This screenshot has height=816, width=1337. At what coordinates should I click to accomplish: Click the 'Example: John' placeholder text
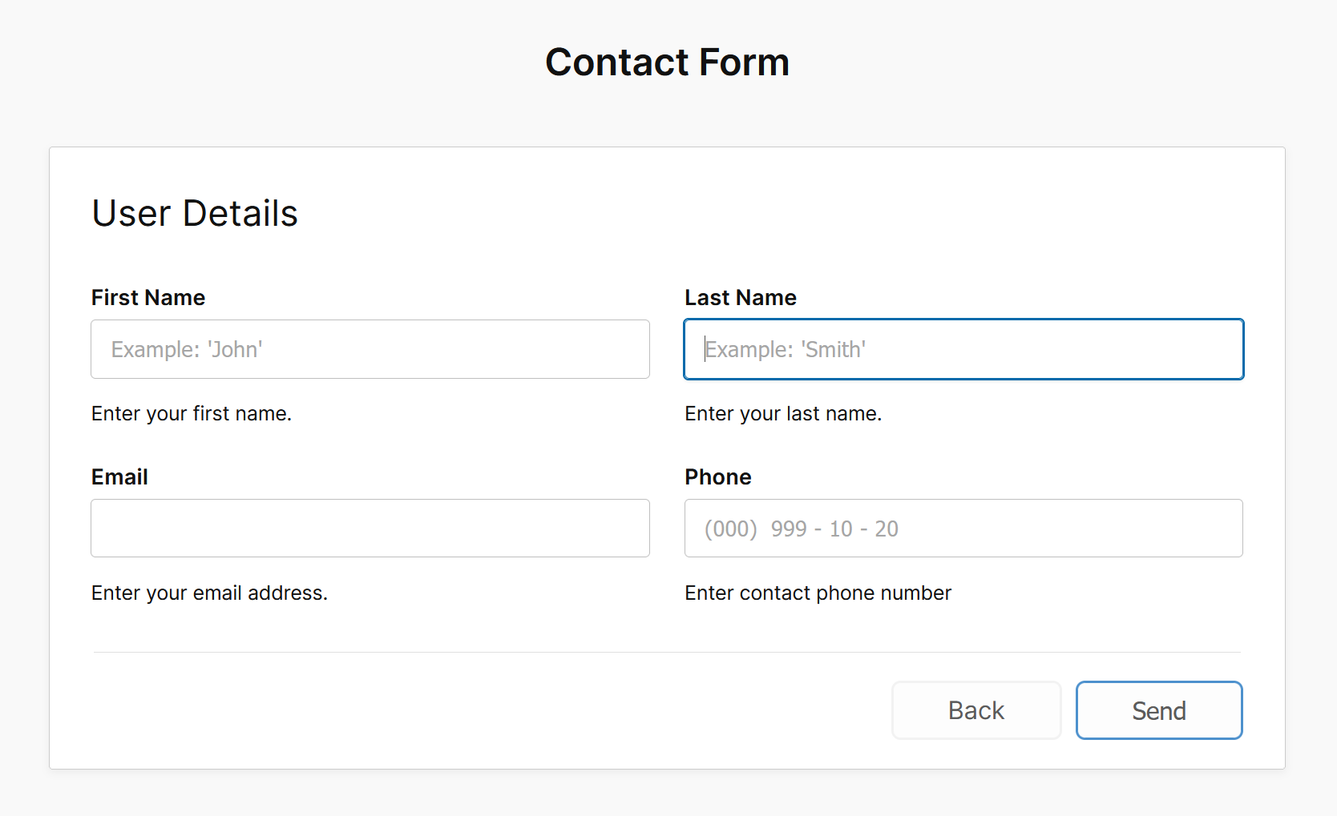point(187,350)
